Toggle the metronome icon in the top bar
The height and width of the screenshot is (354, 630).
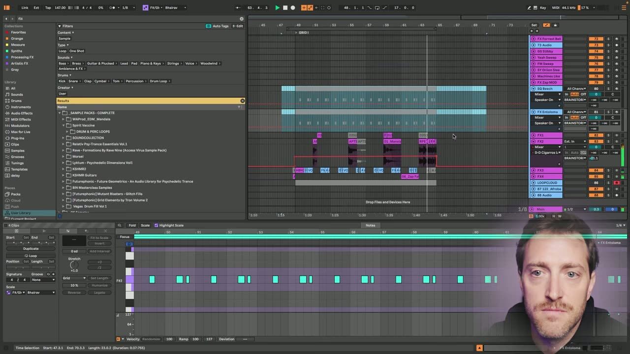click(x=114, y=8)
